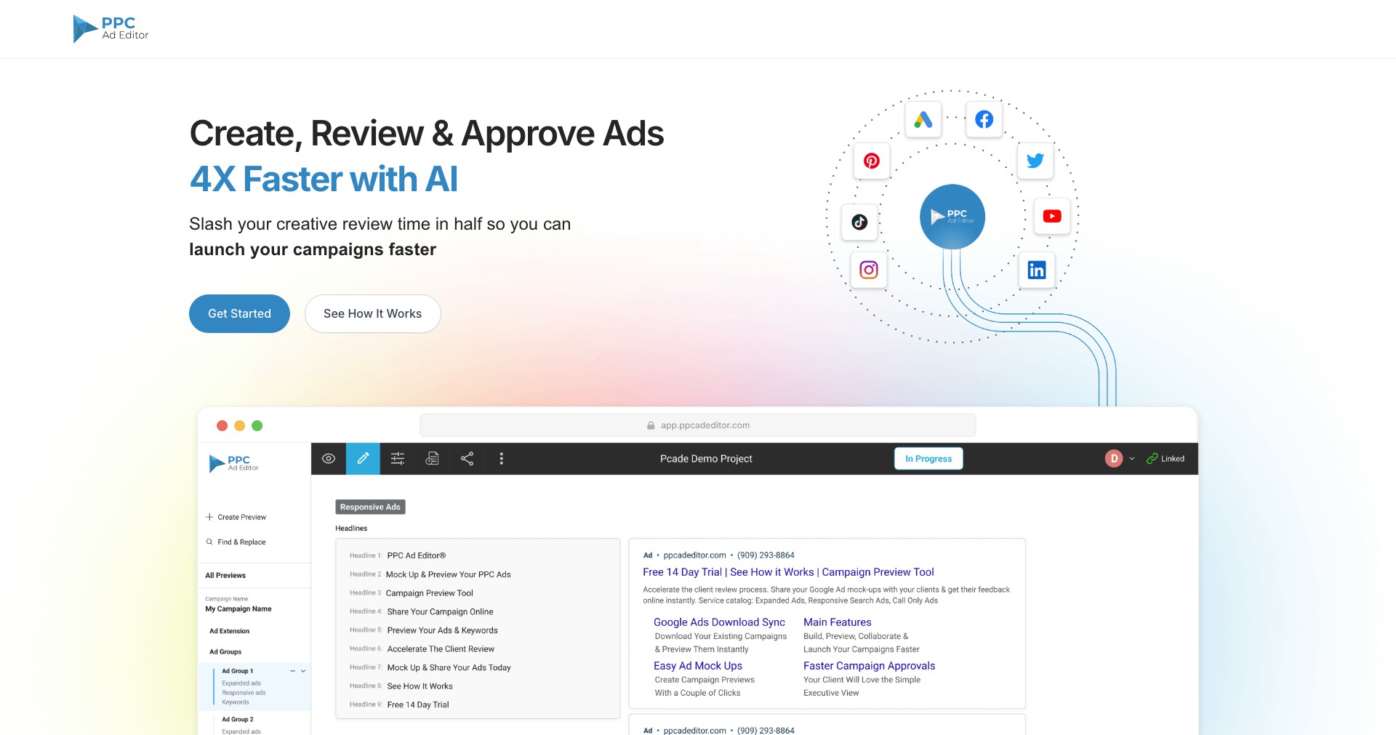Expand the user avatar dropdown arrow
This screenshot has width=1396, height=735.
1132,459
